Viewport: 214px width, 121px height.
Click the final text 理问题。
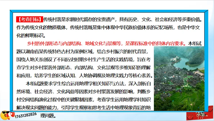48,116
